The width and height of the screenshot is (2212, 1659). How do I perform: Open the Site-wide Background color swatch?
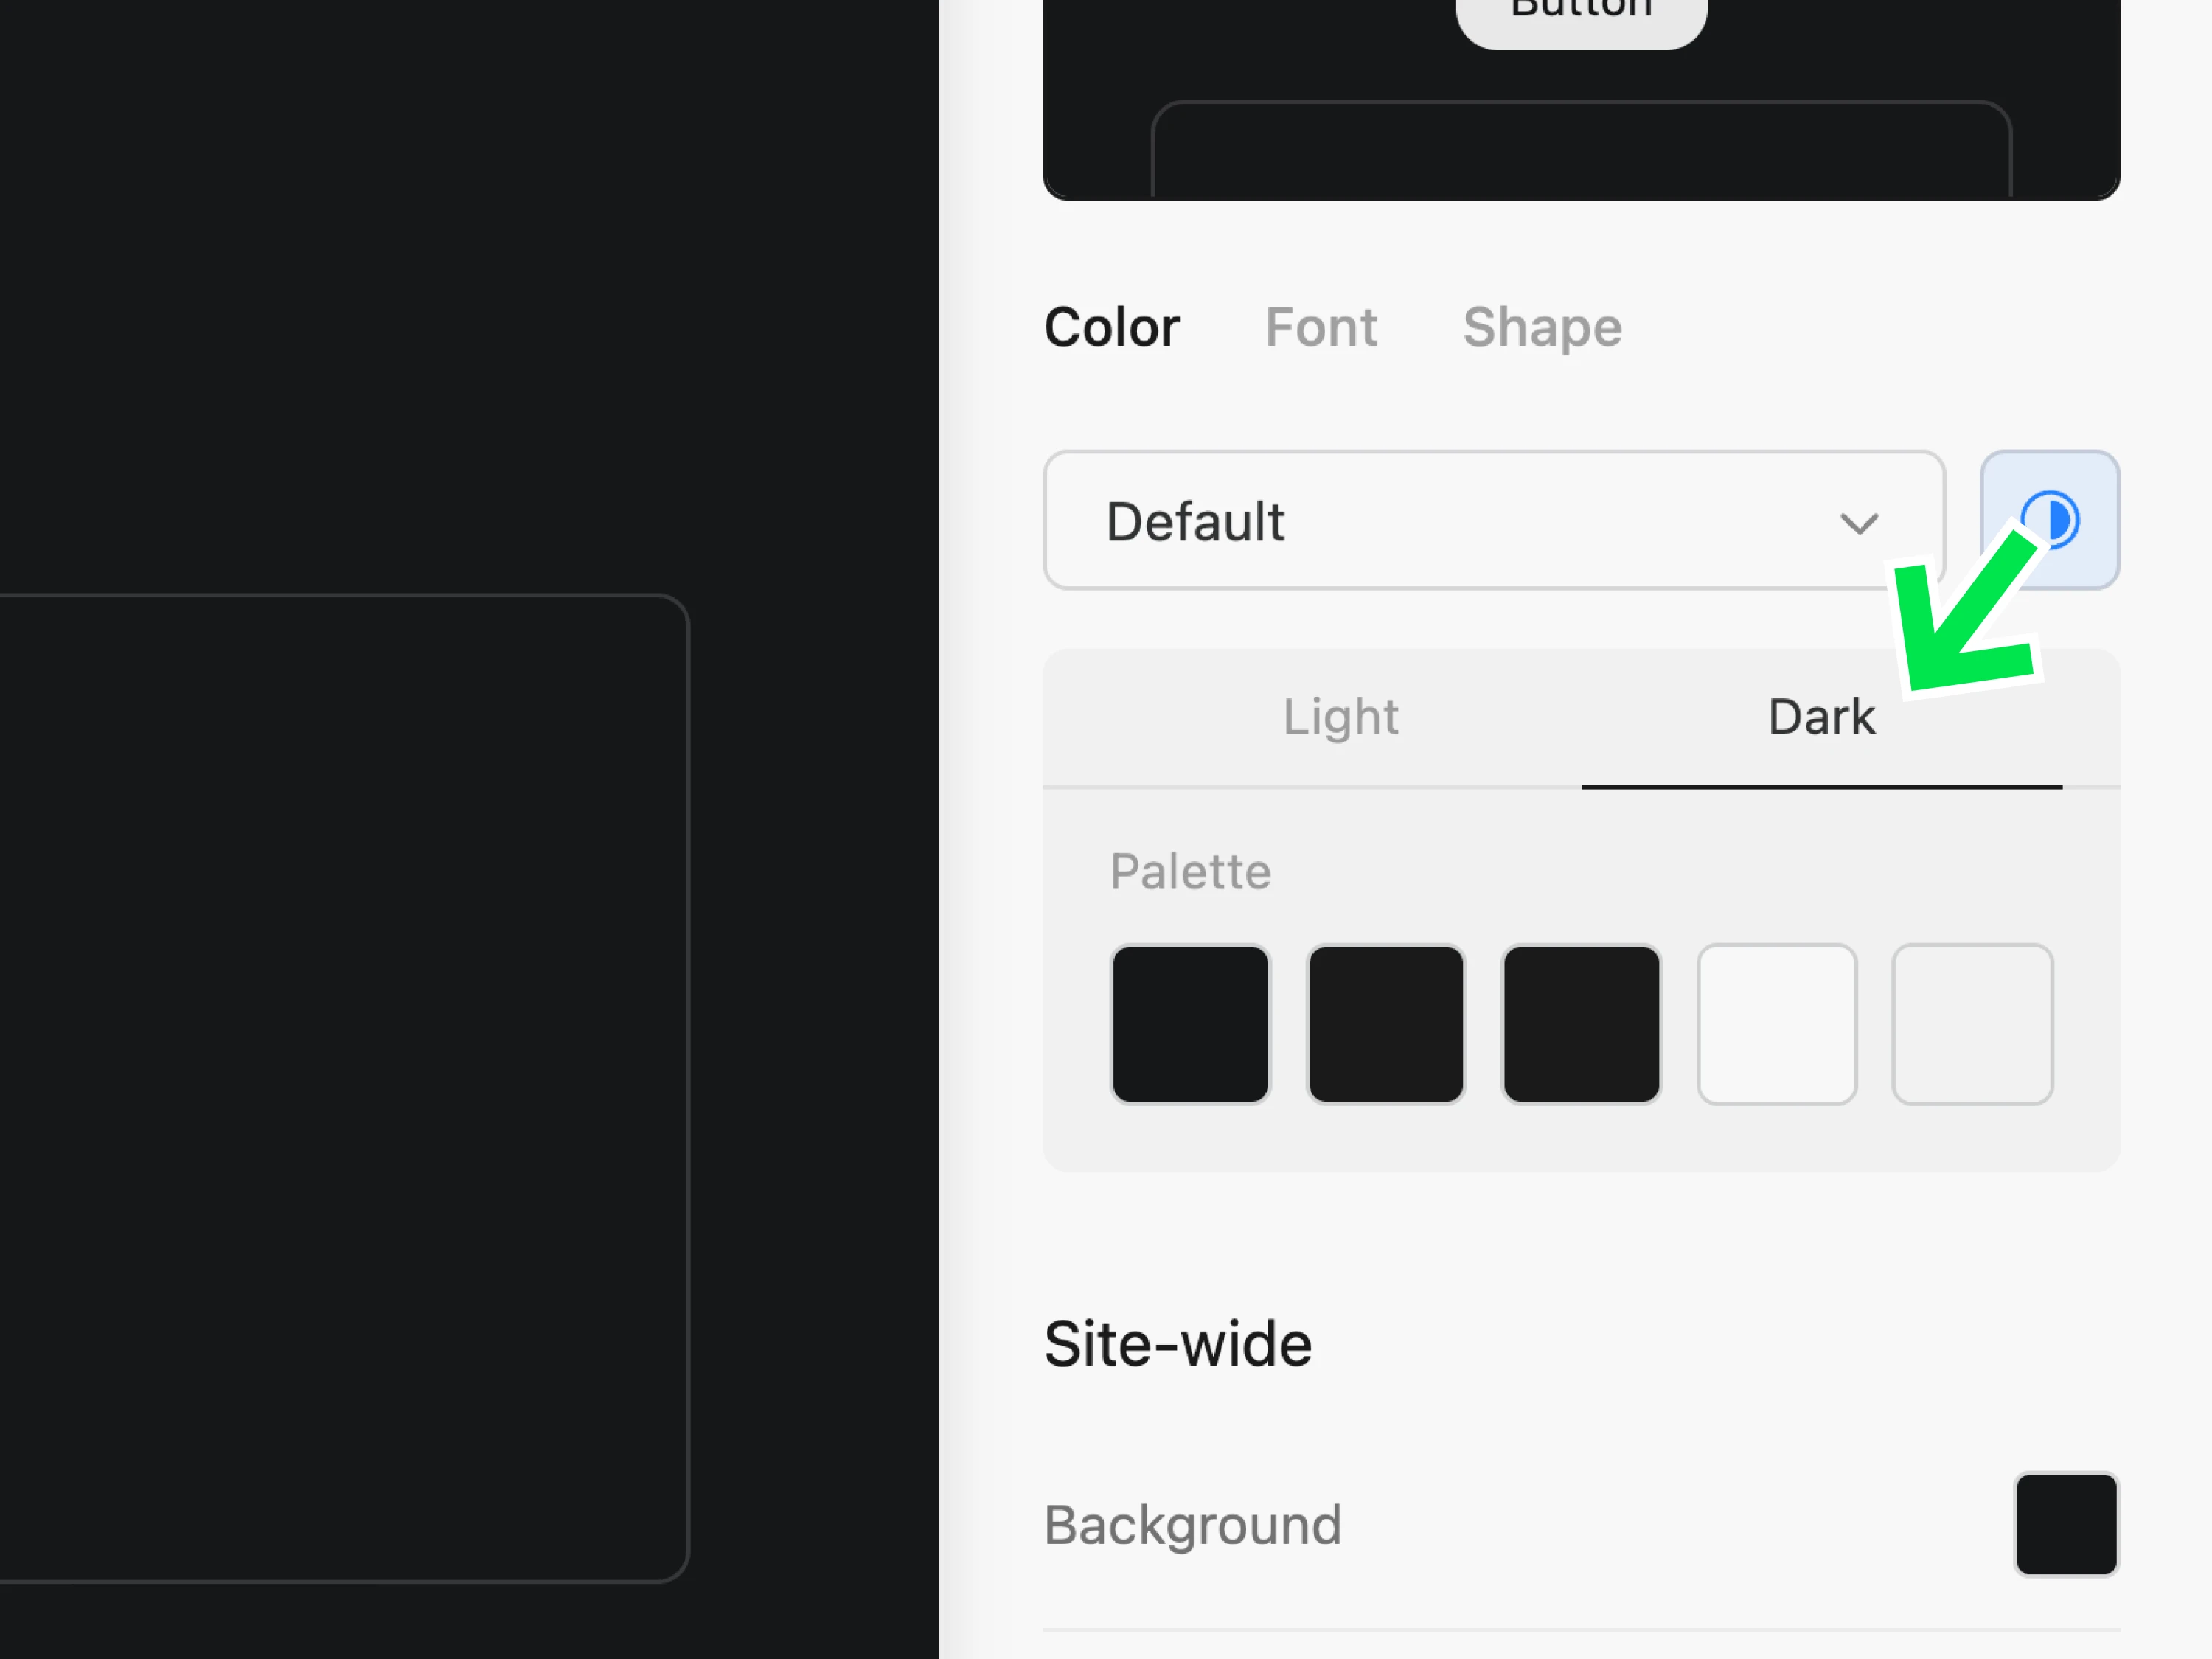[x=2065, y=1523]
